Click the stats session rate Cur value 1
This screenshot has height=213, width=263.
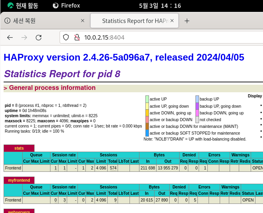point(56,168)
